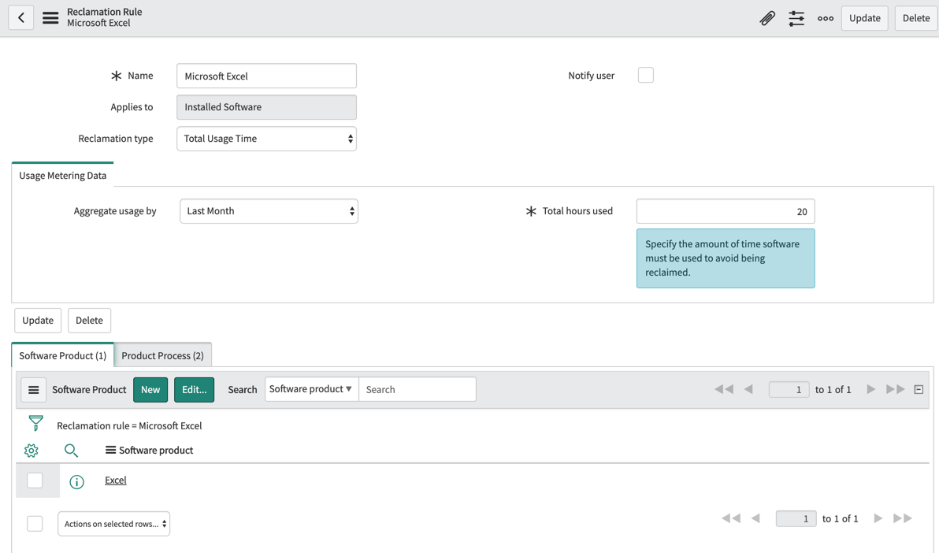939x553 pixels.
Task: Open form personalization sliders icon
Action: coord(796,18)
